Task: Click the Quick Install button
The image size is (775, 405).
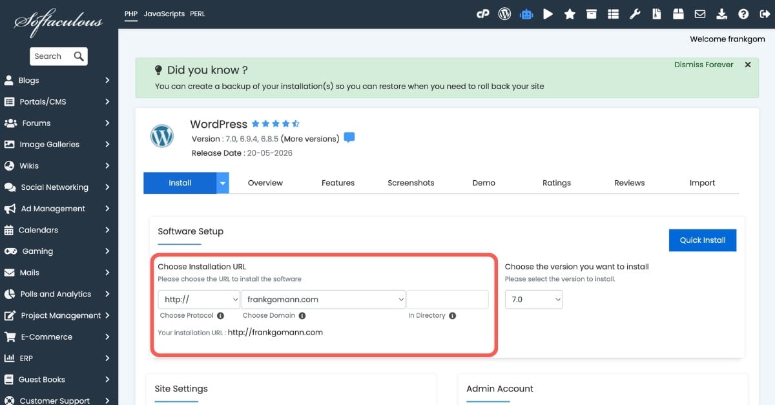Action: [x=703, y=240]
